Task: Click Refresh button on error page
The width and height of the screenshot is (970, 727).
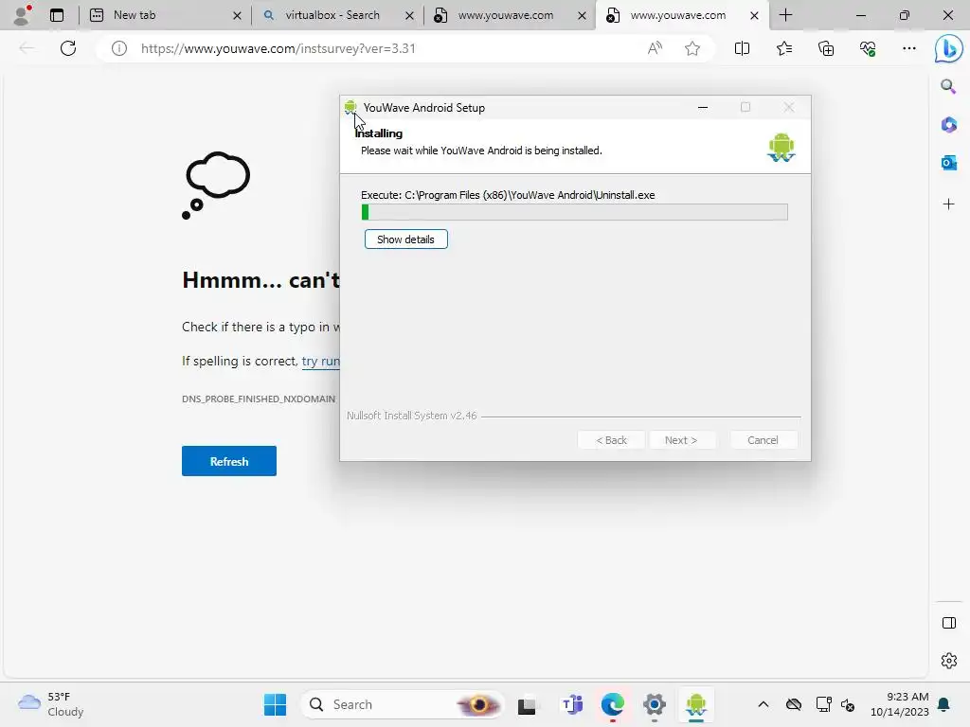Action: (229, 461)
